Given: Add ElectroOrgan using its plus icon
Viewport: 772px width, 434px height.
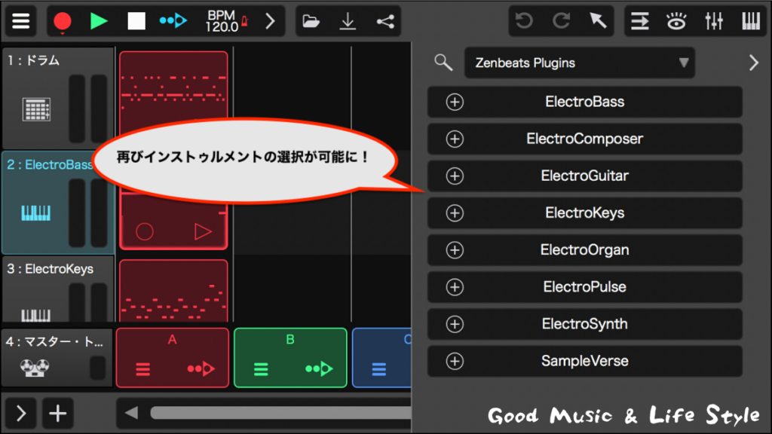Looking at the screenshot, I should click(455, 250).
